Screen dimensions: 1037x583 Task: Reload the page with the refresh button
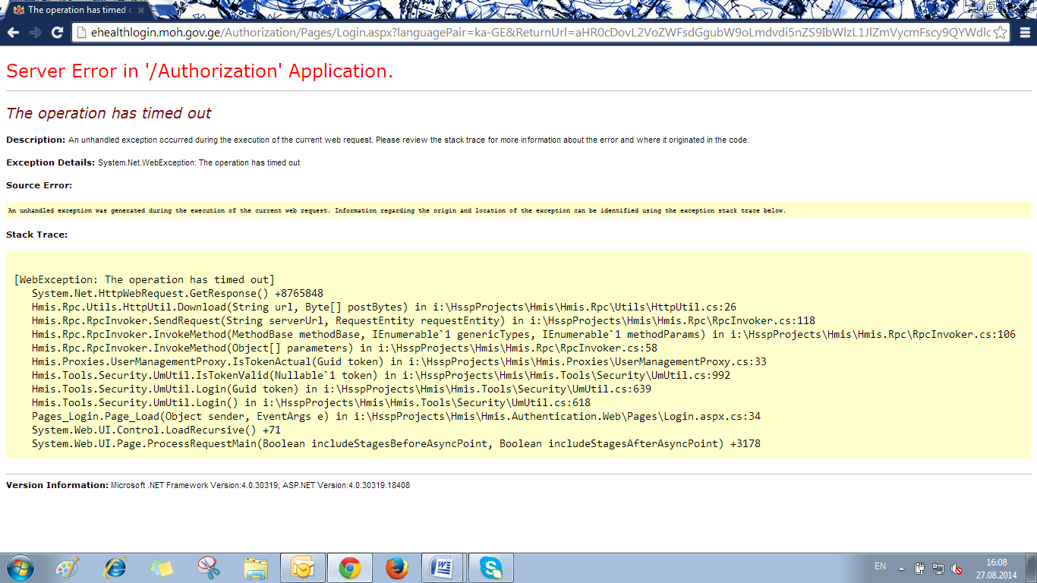click(57, 33)
